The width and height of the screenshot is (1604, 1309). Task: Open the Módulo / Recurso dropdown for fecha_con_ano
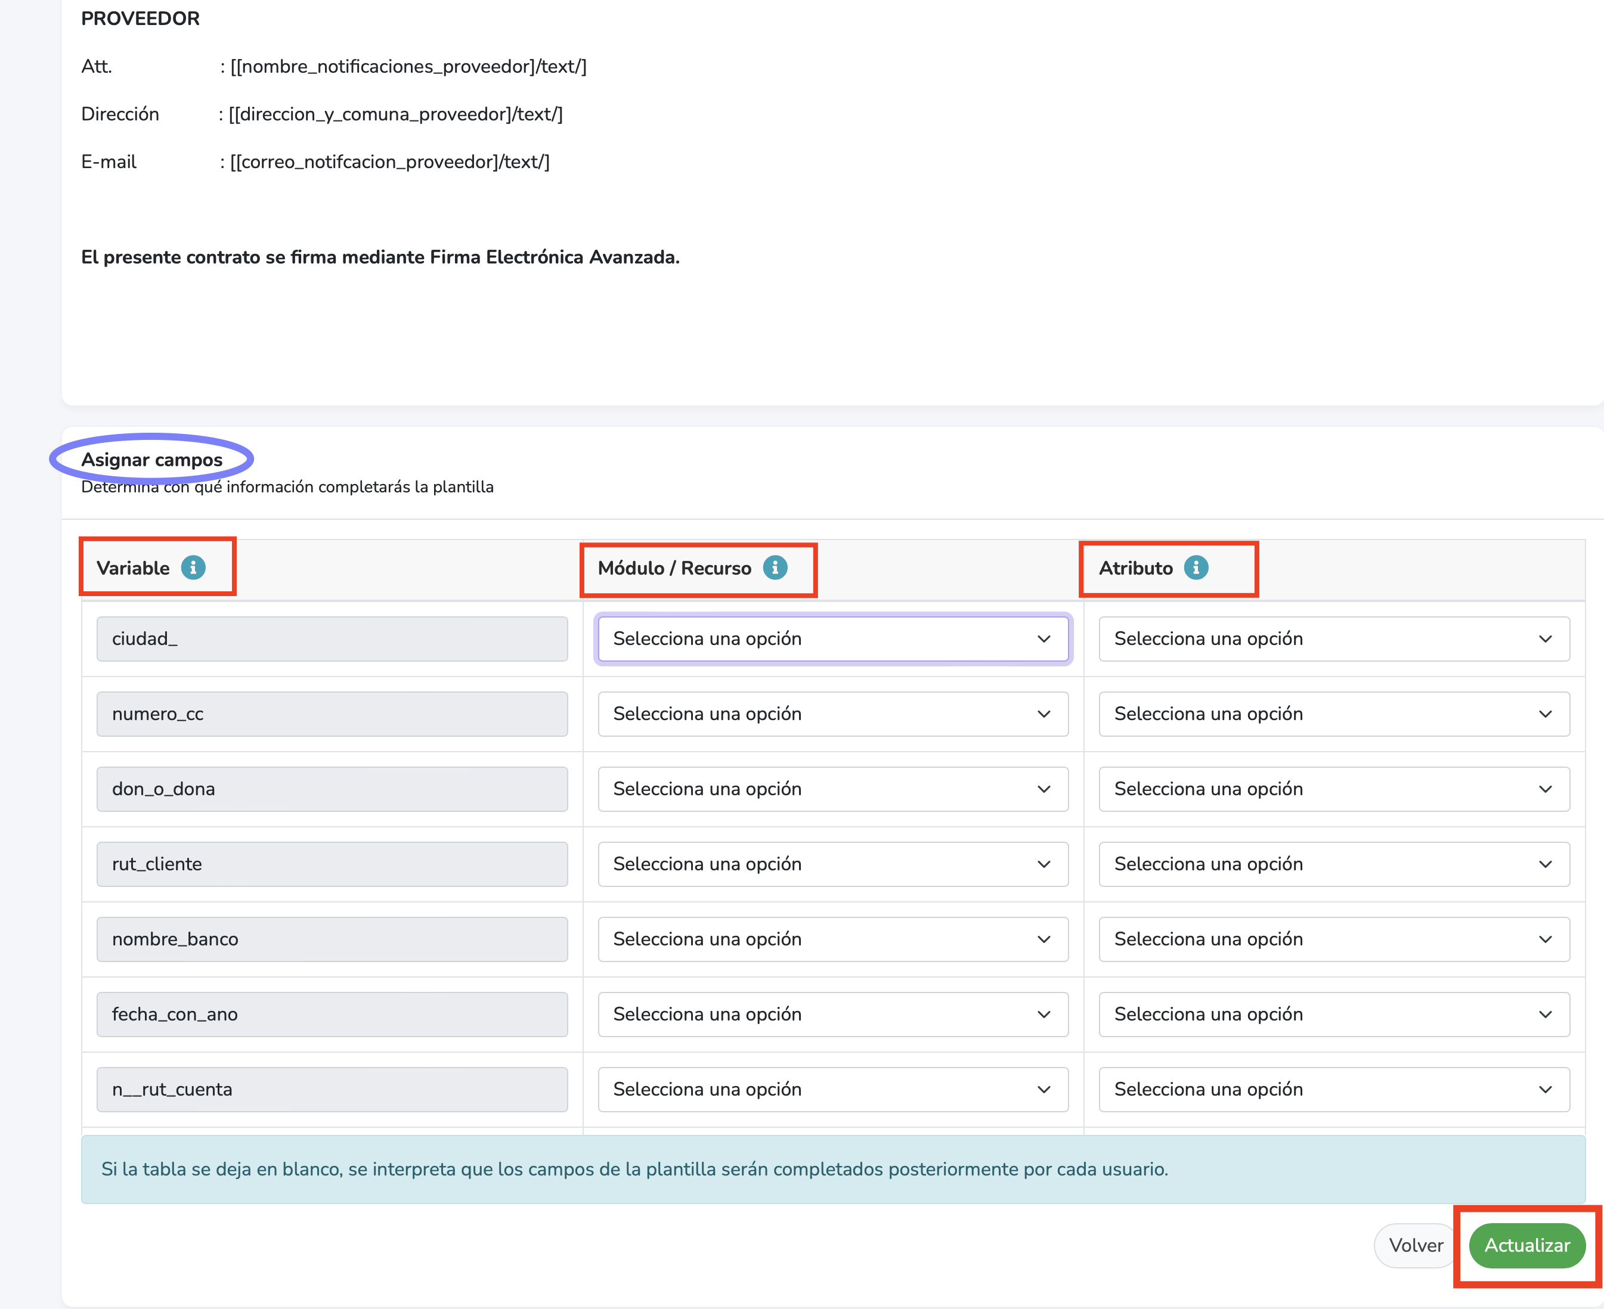pyautogui.click(x=833, y=1014)
